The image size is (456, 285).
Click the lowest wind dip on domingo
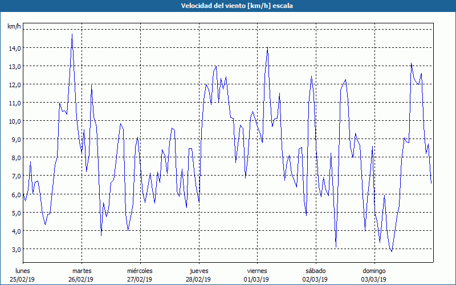pyautogui.click(x=392, y=251)
